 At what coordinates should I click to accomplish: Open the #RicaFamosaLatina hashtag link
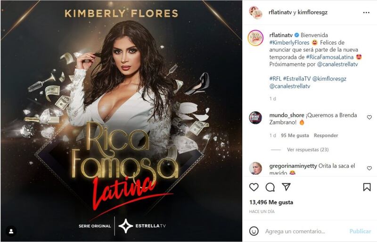[x=329, y=57]
